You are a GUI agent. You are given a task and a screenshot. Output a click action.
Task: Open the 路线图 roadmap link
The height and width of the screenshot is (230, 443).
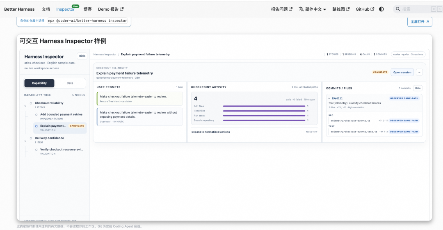tap(341, 9)
